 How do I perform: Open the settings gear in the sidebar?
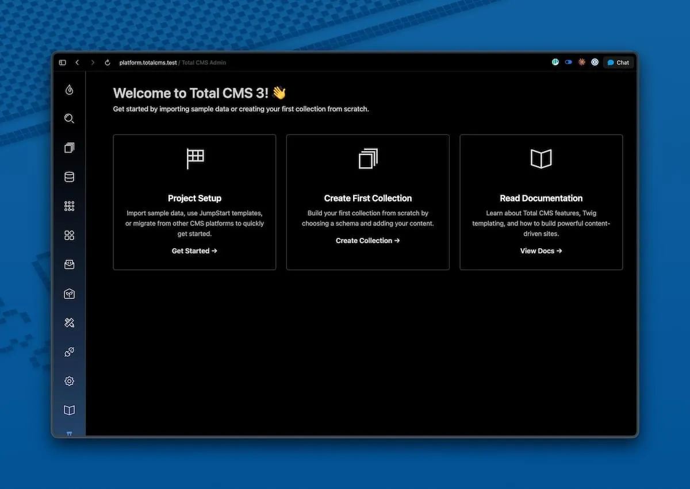pyautogui.click(x=69, y=381)
